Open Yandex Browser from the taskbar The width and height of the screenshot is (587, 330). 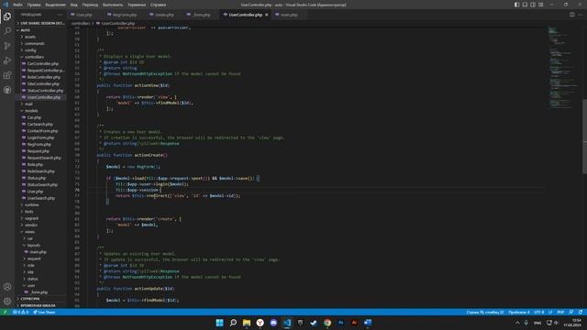pyautogui.click(x=260, y=323)
